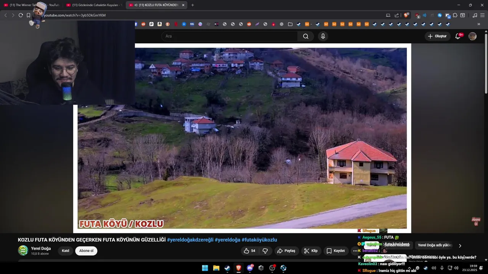Open the media control music note
This screenshot has width=488, height=274.
coord(475,15)
